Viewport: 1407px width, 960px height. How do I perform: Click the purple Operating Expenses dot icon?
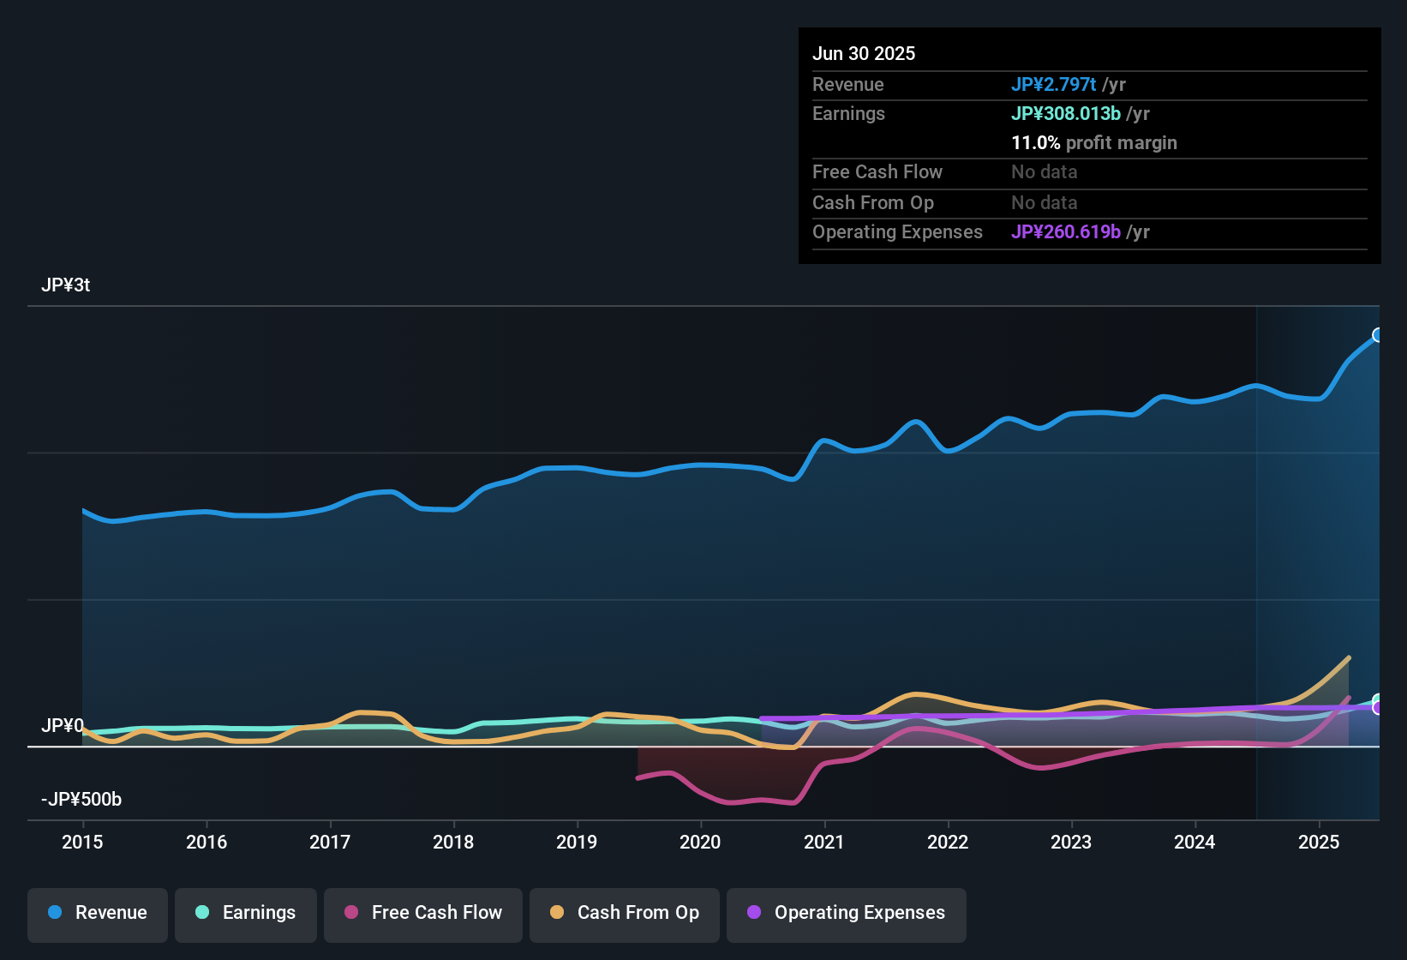[x=753, y=913]
